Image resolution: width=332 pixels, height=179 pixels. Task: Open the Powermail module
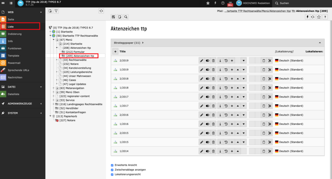tap(14, 63)
